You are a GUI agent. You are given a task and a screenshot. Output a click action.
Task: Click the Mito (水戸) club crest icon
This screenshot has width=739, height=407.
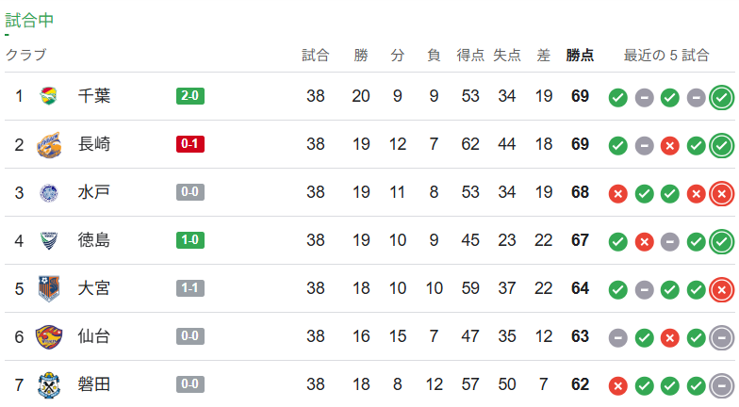click(x=49, y=192)
